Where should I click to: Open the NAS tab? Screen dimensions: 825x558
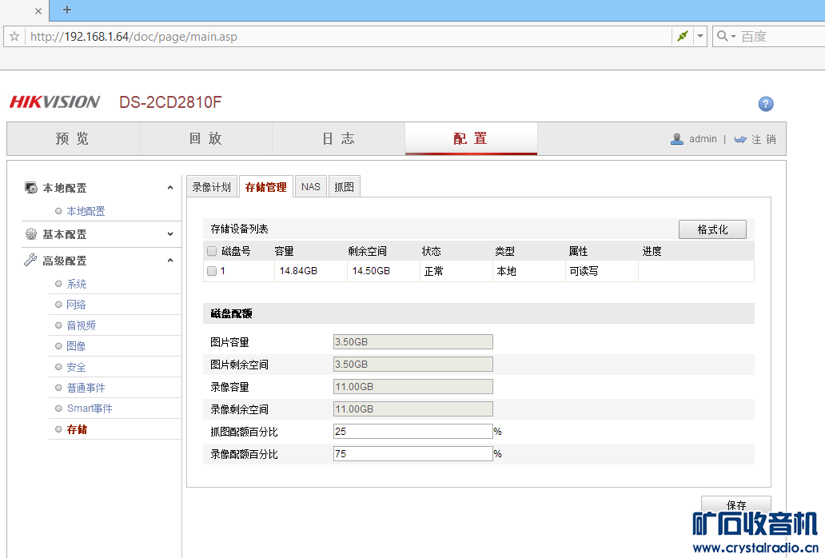(311, 187)
